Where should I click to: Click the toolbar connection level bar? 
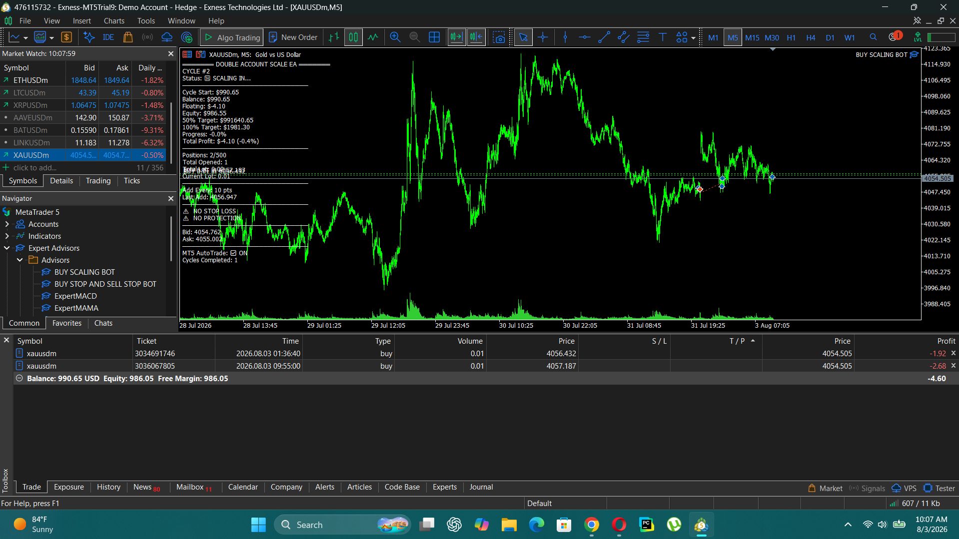[x=941, y=37]
